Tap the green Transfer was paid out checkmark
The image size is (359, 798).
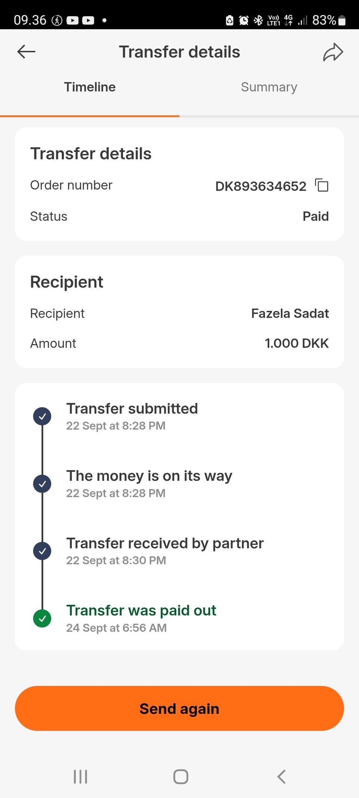[42, 618]
